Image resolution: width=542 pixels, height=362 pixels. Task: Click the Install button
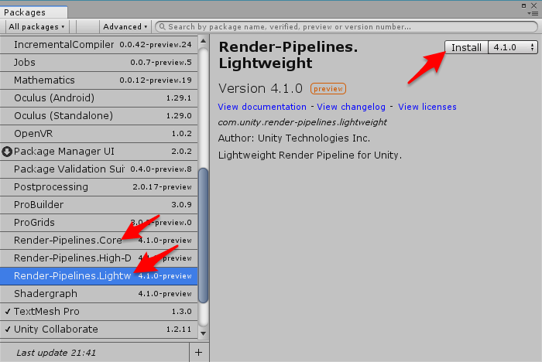(x=466, y=47)
